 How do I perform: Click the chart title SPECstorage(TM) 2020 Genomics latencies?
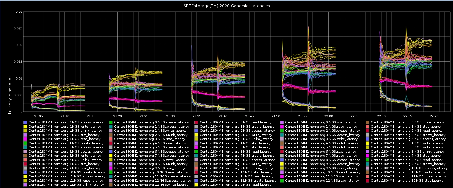[x=226, y=6]
